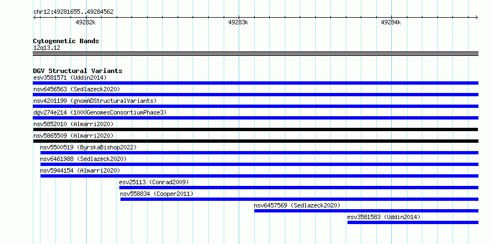Image resolution: width=494 pixels, height=244 pixels.
Task: Select the esv25113 (Conrad2009) label
Action: (154, 182)
